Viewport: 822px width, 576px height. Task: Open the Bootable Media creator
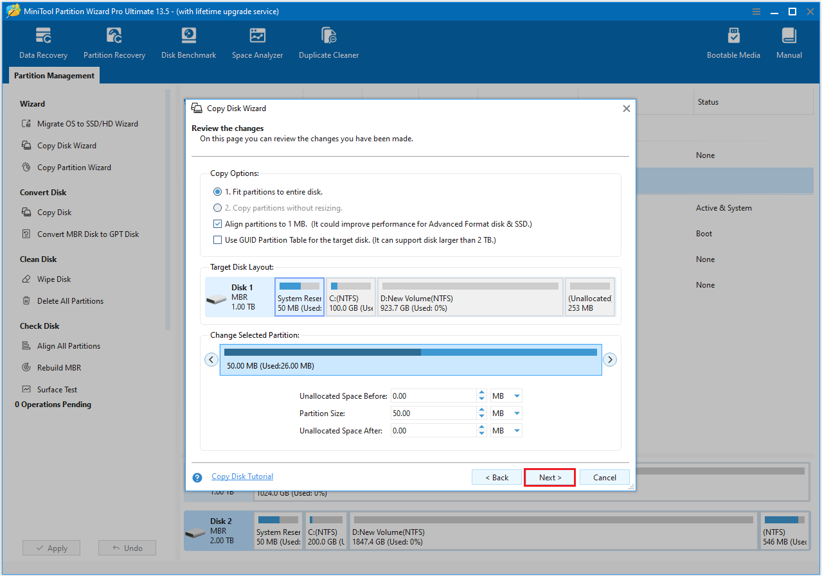pyautogui.click(x=733, y=42)
